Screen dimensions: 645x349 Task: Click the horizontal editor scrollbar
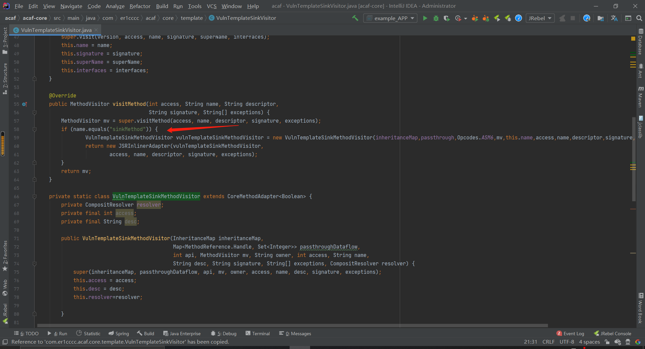pyautogui.click(x=292, y=325)
